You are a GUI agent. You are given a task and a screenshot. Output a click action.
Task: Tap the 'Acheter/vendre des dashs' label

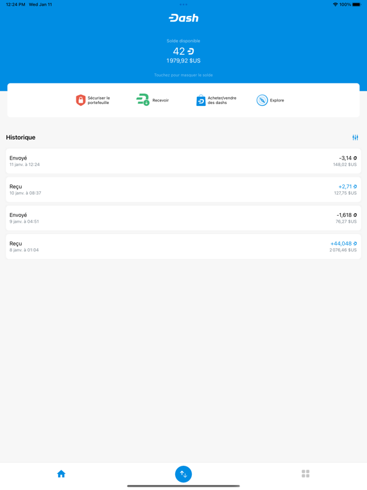pyautogui.click(x=222, y=100)
